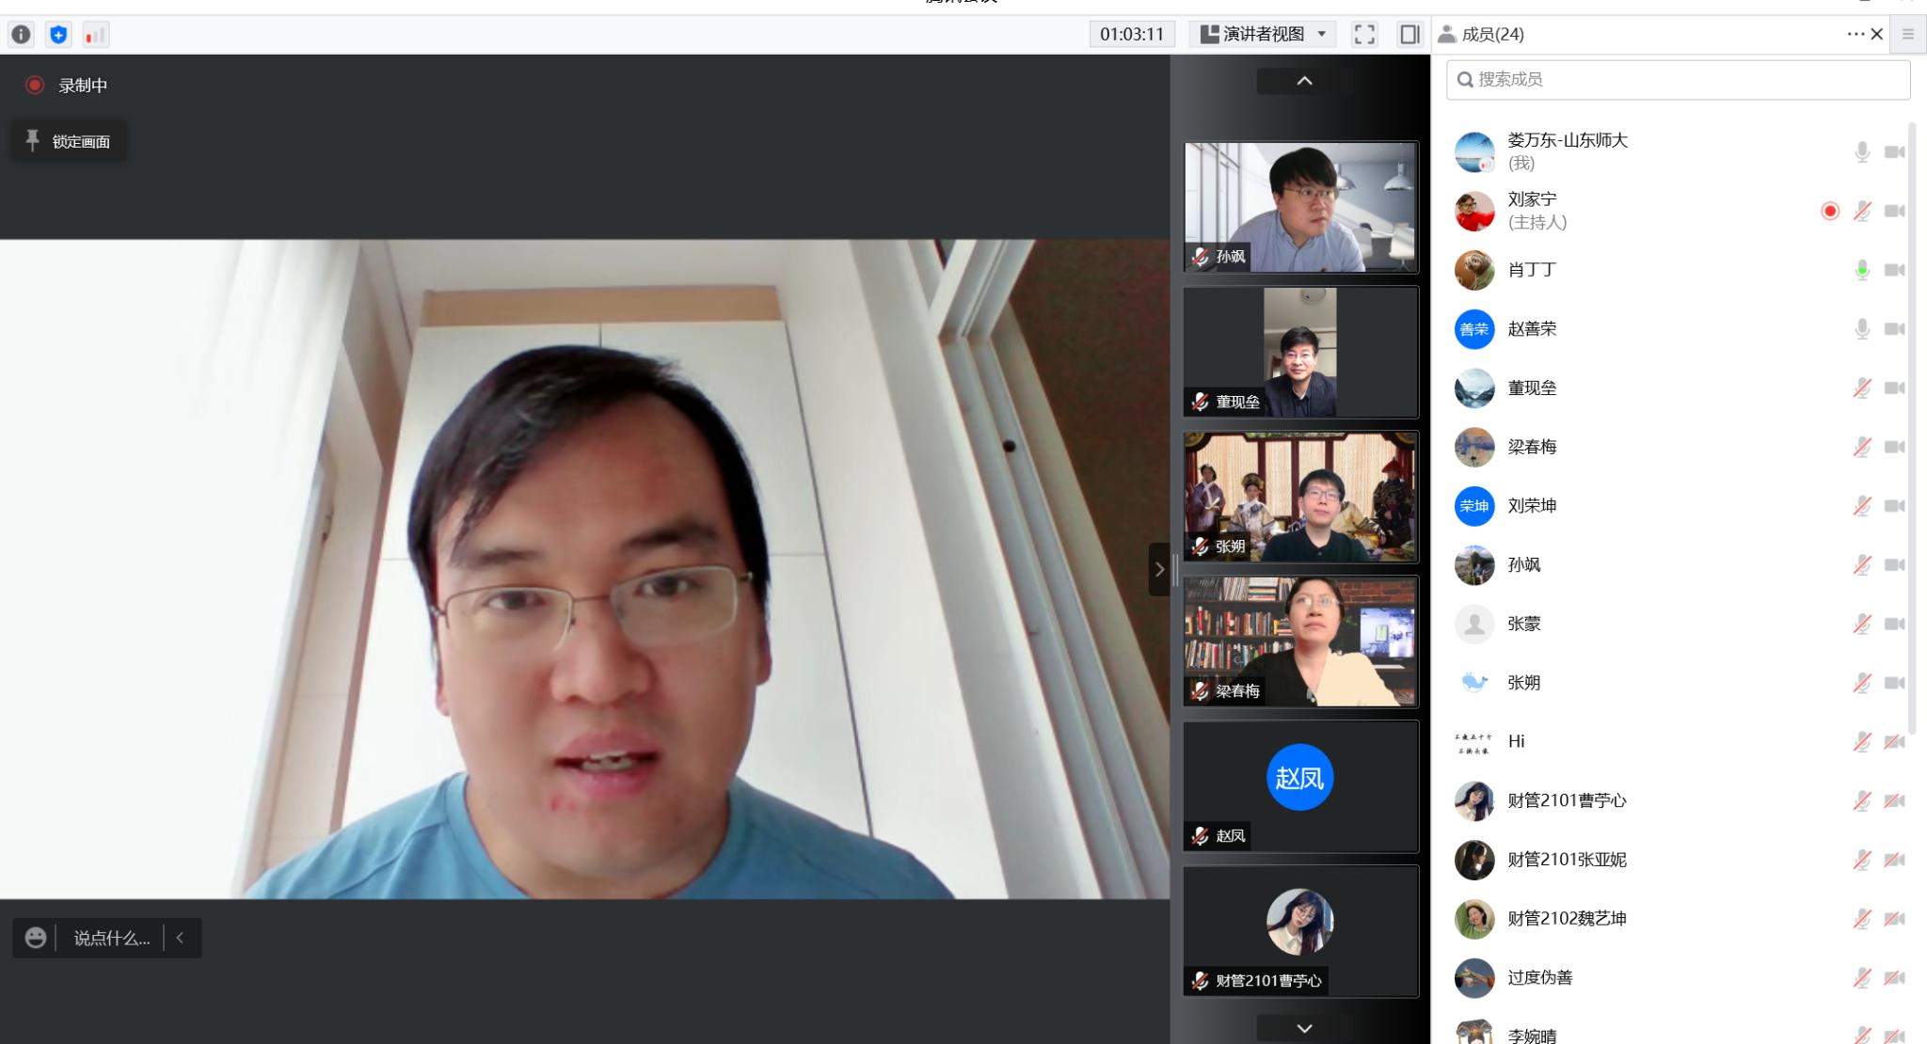The width and height of the screenshot is (1927, 1044).
Task: Click the 搜索成员 search field
Action: [x=1678, y=80]
